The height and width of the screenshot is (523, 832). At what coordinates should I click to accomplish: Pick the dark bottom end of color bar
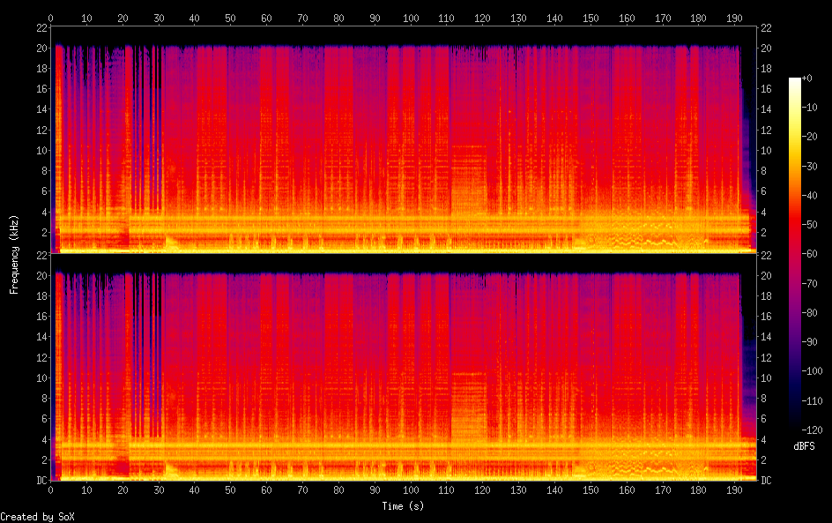pos(795,430)
